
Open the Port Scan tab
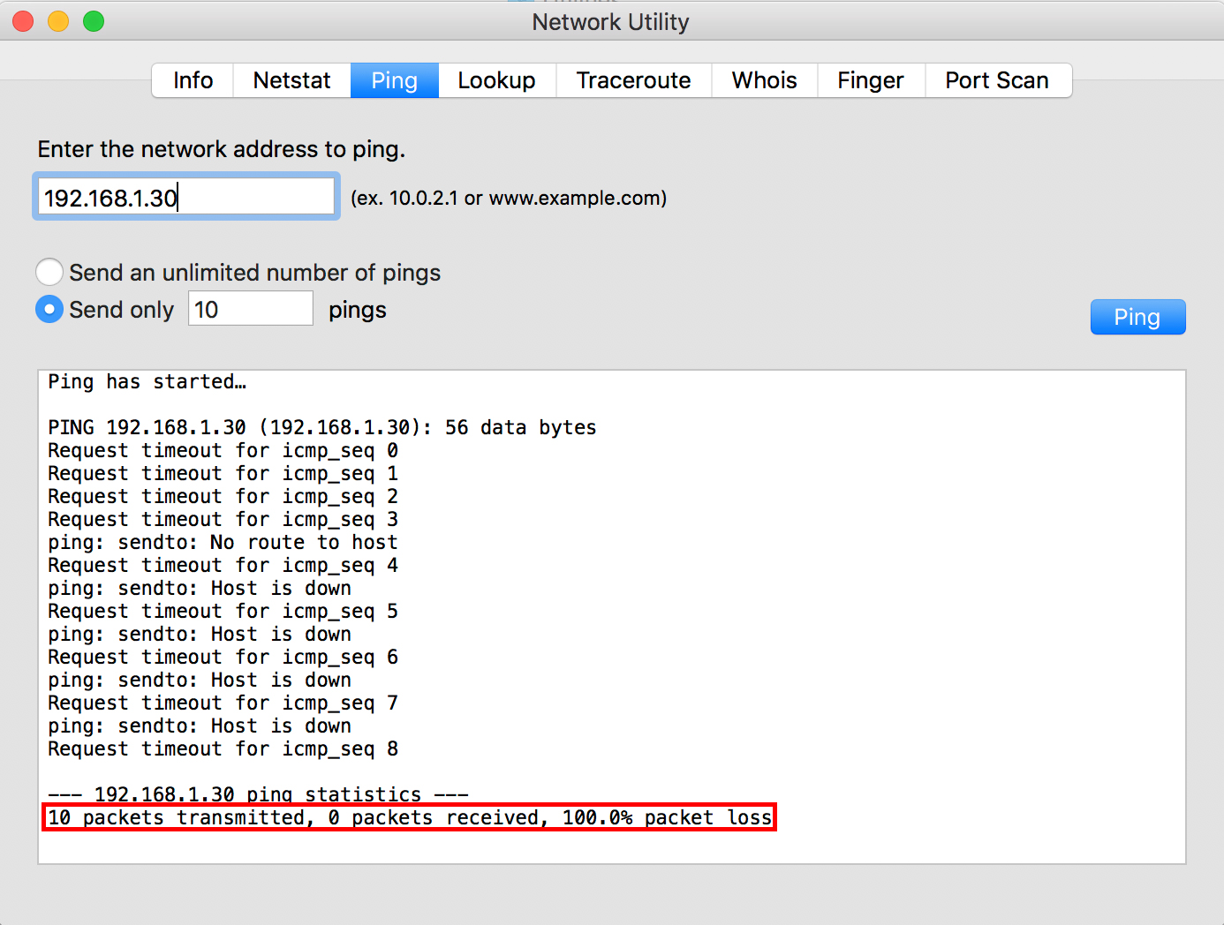[x=997, y=80]
